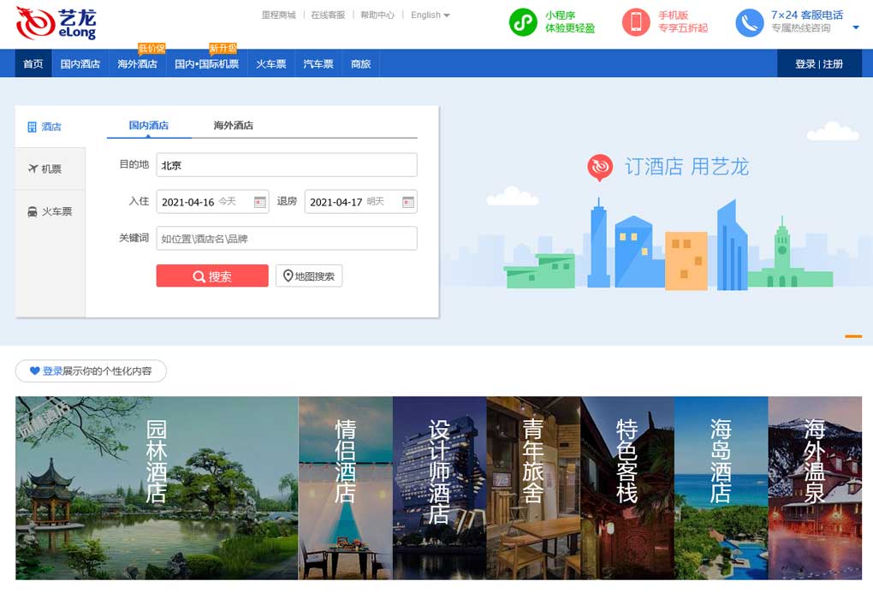The image size is (873, 593).
Task: Click the orange banner slide indicator
Action: click(x=852, y=336)
